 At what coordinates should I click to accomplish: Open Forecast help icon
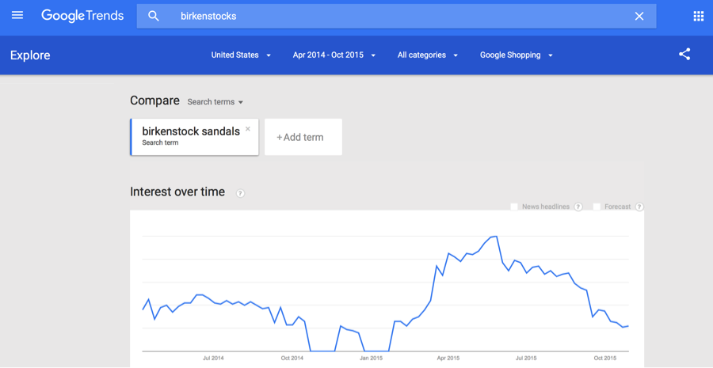click(639, 207)
